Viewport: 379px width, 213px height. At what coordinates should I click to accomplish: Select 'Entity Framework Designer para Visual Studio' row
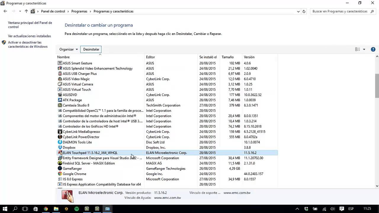167,158
